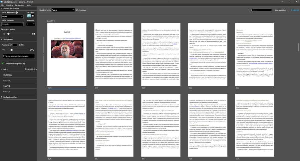Click help icon next to Tipo di dispositivo
The height and width of the screenshot is (161, 300).
pyautogui.click(x=16, y=13)
